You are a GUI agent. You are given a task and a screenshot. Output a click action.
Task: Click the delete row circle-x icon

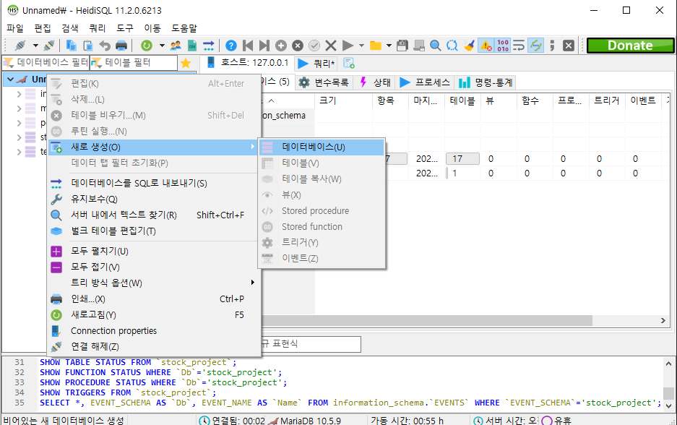(298, 46)
